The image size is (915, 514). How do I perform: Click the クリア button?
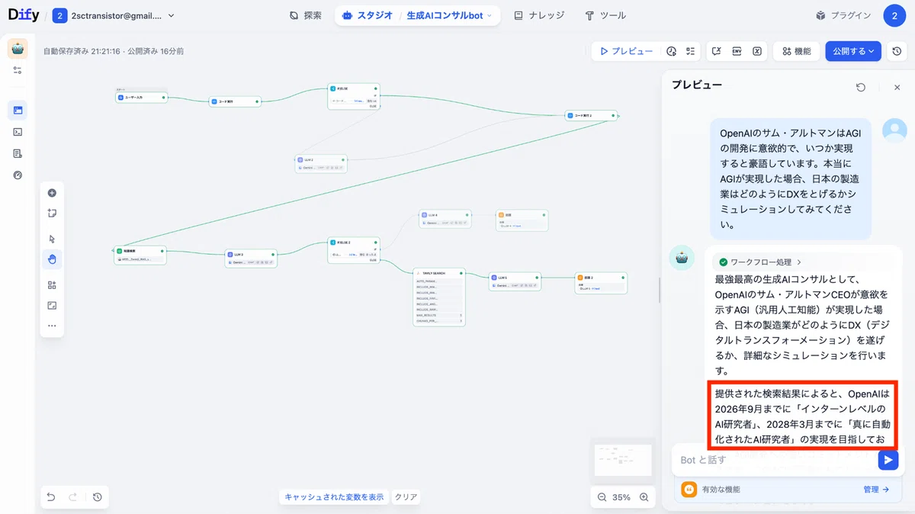406,497
